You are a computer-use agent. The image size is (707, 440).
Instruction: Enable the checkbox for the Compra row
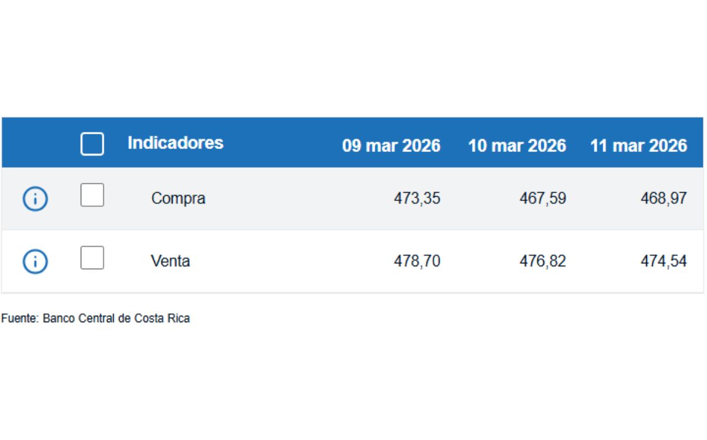[x=92, y=195]
